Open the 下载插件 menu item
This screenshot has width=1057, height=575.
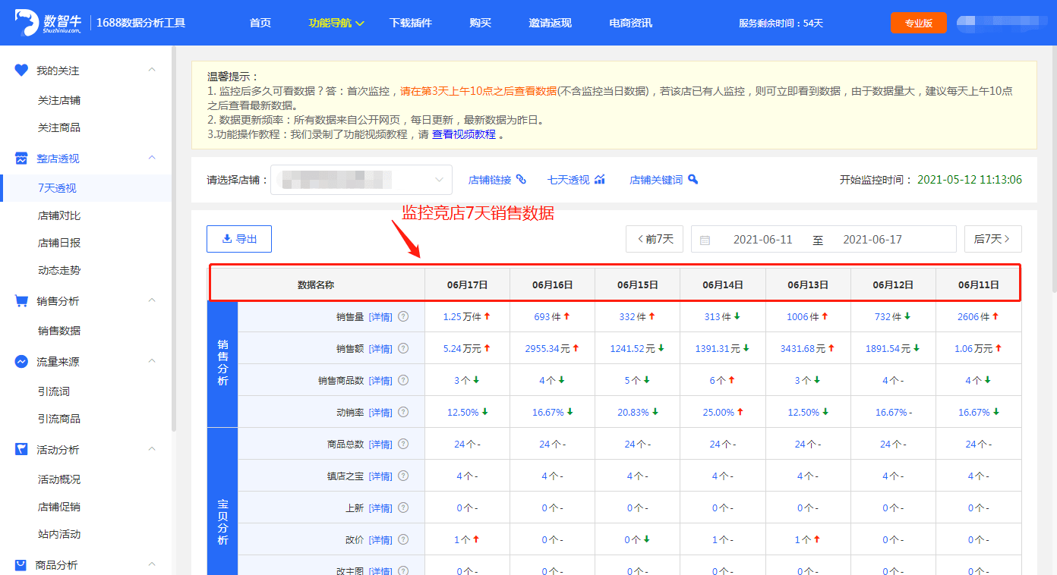point(410,23)
